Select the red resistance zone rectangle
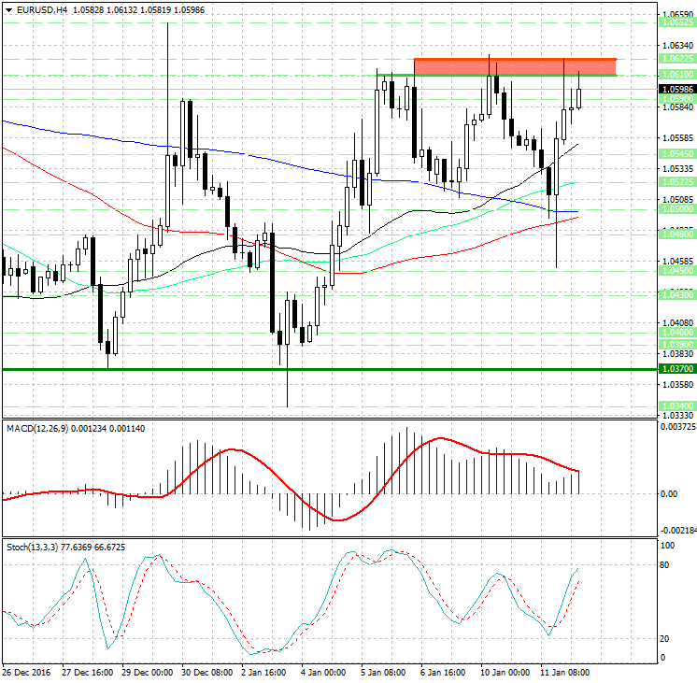This screenshot has height=683, width=697. tap(514, 66)
